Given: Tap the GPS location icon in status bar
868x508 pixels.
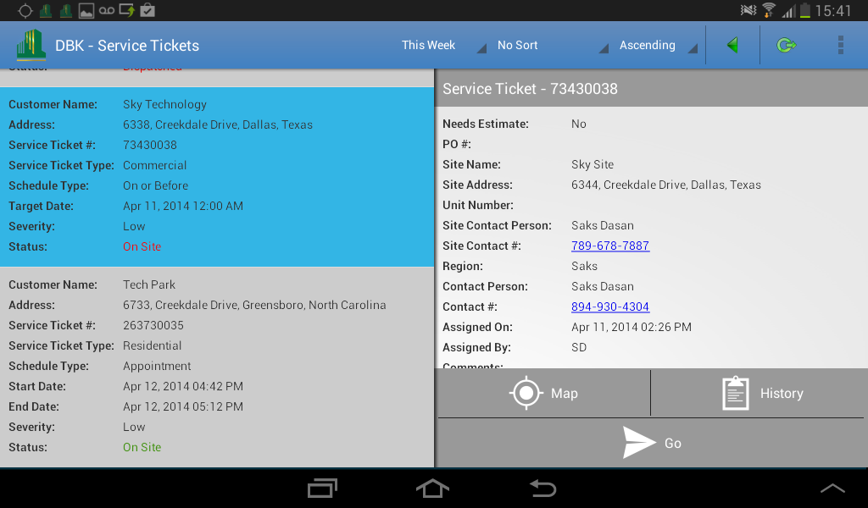Looking at the screenshot, I should [x=25, y=10].
